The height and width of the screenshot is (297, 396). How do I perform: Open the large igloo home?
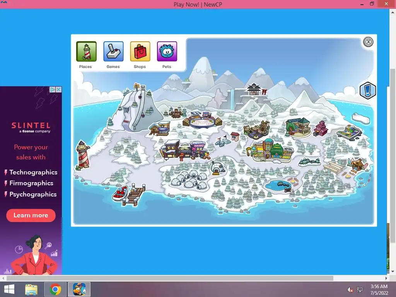point(217,168)
